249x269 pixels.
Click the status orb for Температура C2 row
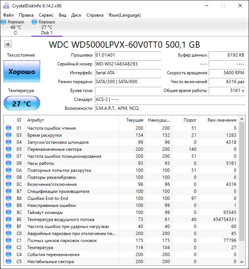[8, 248]
